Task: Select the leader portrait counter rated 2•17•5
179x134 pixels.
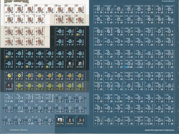Action: tap(60, 121)
